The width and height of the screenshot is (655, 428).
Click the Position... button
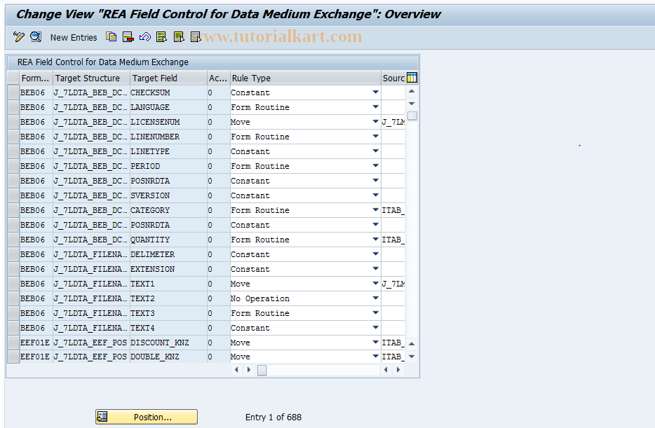point(146,416)
